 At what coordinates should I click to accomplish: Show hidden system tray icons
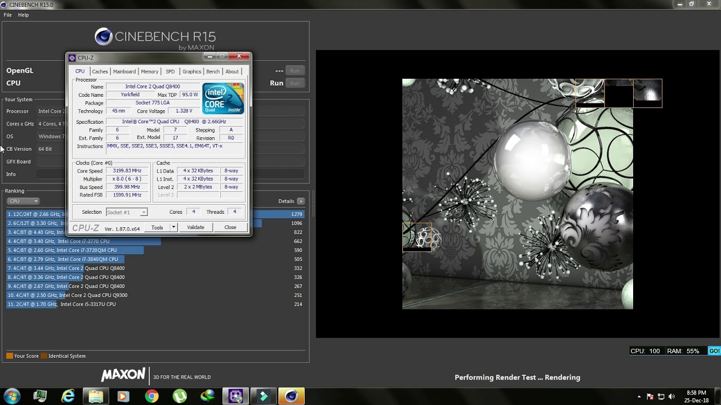point(639,397)
